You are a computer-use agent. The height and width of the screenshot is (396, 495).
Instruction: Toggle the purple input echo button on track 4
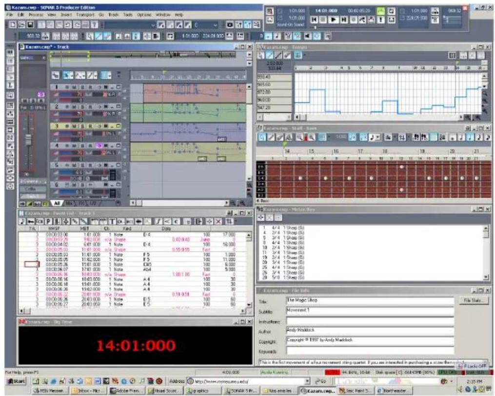99,146
